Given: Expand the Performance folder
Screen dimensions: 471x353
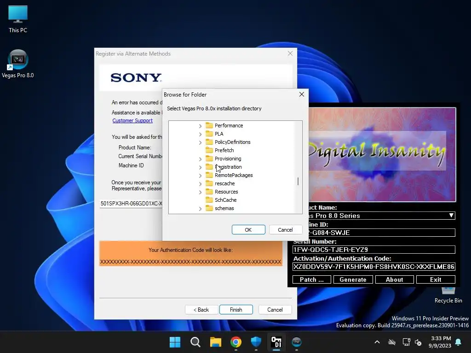Looking at the screenshot, I should (201, 126).
